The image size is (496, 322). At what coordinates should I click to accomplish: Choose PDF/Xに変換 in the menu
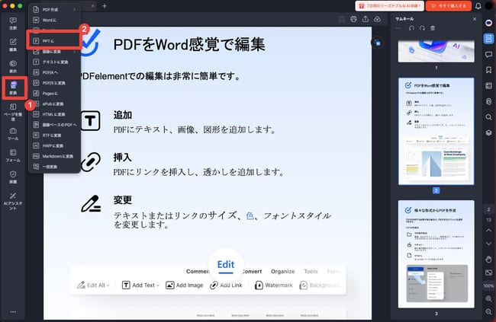click(55, 83)
